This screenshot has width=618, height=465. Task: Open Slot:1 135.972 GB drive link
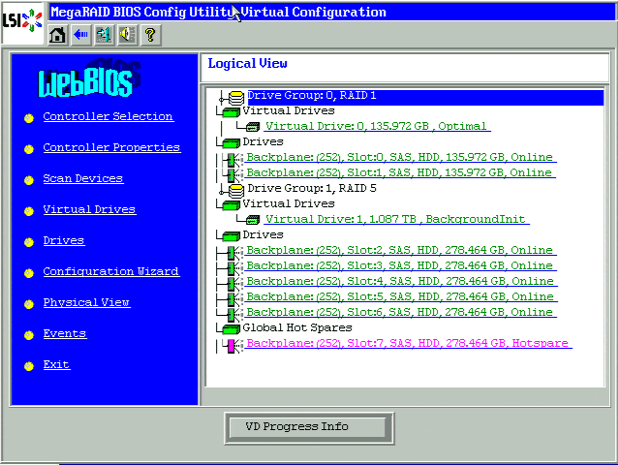click(400, 173)
